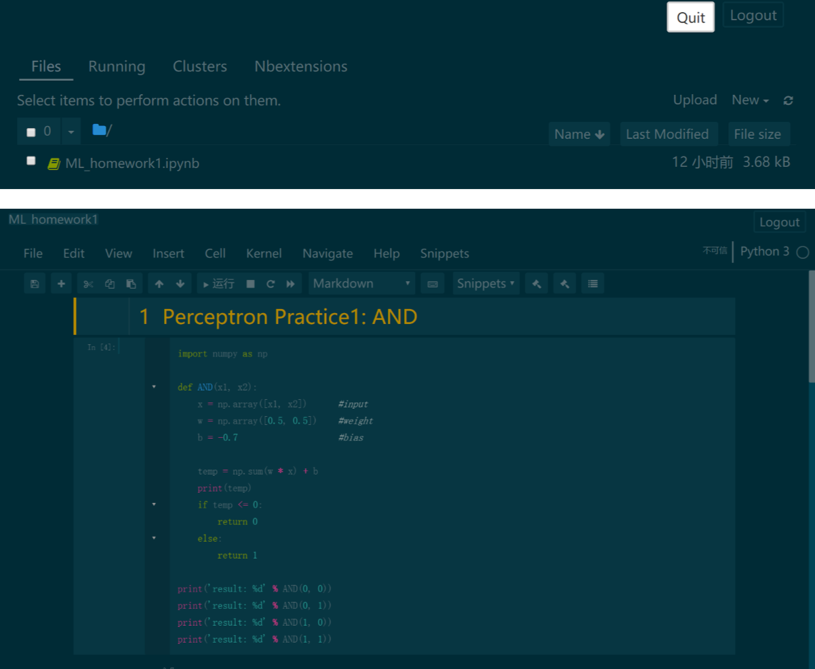The width and height of the screenshot is (815, 669).
Task: Click the Python 3 kernel name
Action: (765, 251)
